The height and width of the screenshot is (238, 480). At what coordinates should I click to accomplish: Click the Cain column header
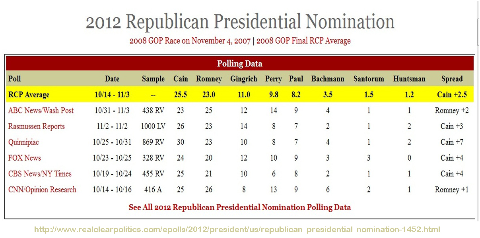tap(181, 79)
